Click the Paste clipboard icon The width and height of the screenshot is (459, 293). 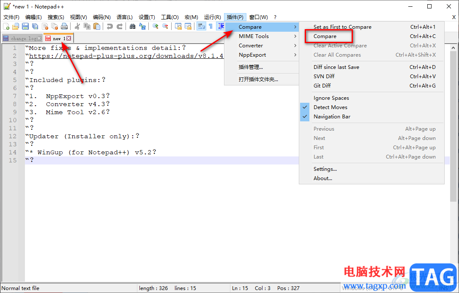coord(97,27)
